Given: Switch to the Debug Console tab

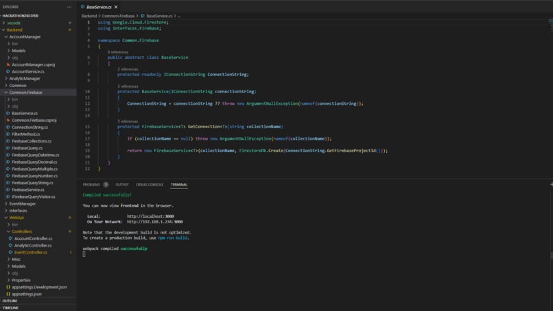Looking at the screenshot, I should [x=150, y=184].
